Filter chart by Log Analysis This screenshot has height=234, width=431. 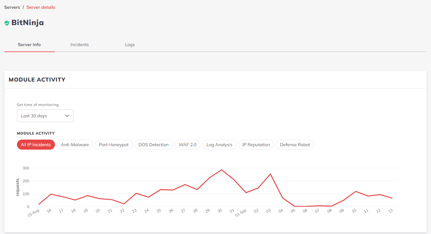(219, 145)
